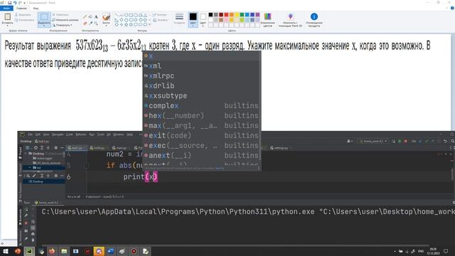The height and width of the screenshot is (256, 455).
Task: Switch to Paint's Вид ribbon tab
Action: pyautogui.click(x=36, y=8)
